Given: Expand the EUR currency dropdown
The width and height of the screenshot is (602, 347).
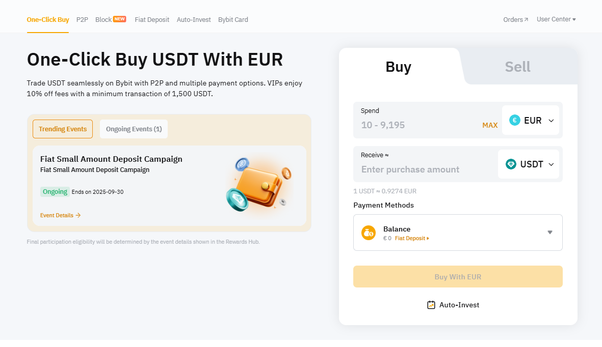Looking at the screenshot, I should [x=551, y=121].
